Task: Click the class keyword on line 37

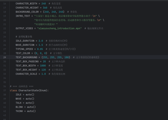Action: click(13, 90)
